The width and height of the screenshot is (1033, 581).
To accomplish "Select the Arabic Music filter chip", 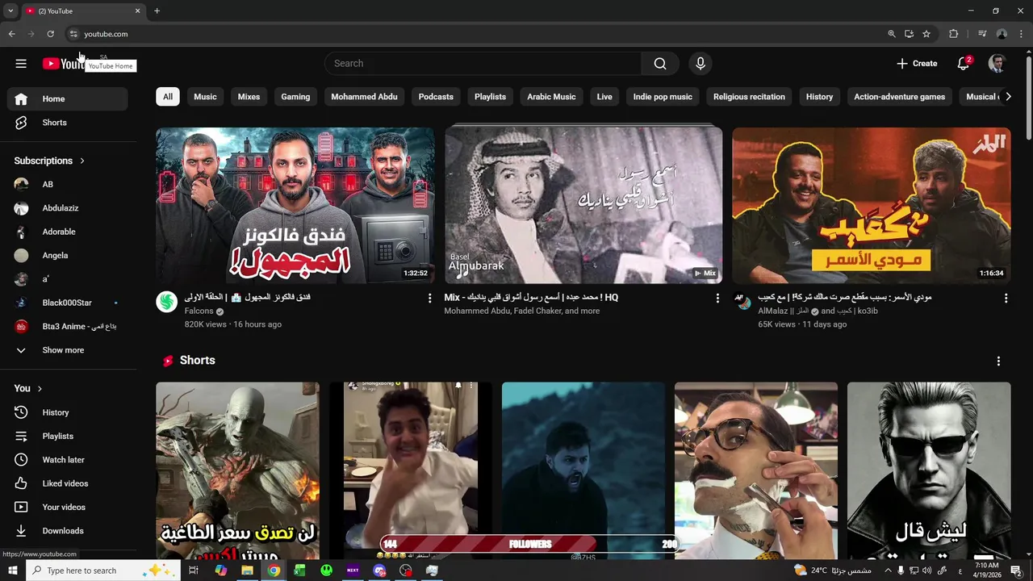I will (x=551, y=97).
